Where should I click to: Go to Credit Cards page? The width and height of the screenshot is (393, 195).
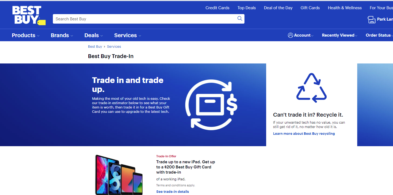pos(217,8)
